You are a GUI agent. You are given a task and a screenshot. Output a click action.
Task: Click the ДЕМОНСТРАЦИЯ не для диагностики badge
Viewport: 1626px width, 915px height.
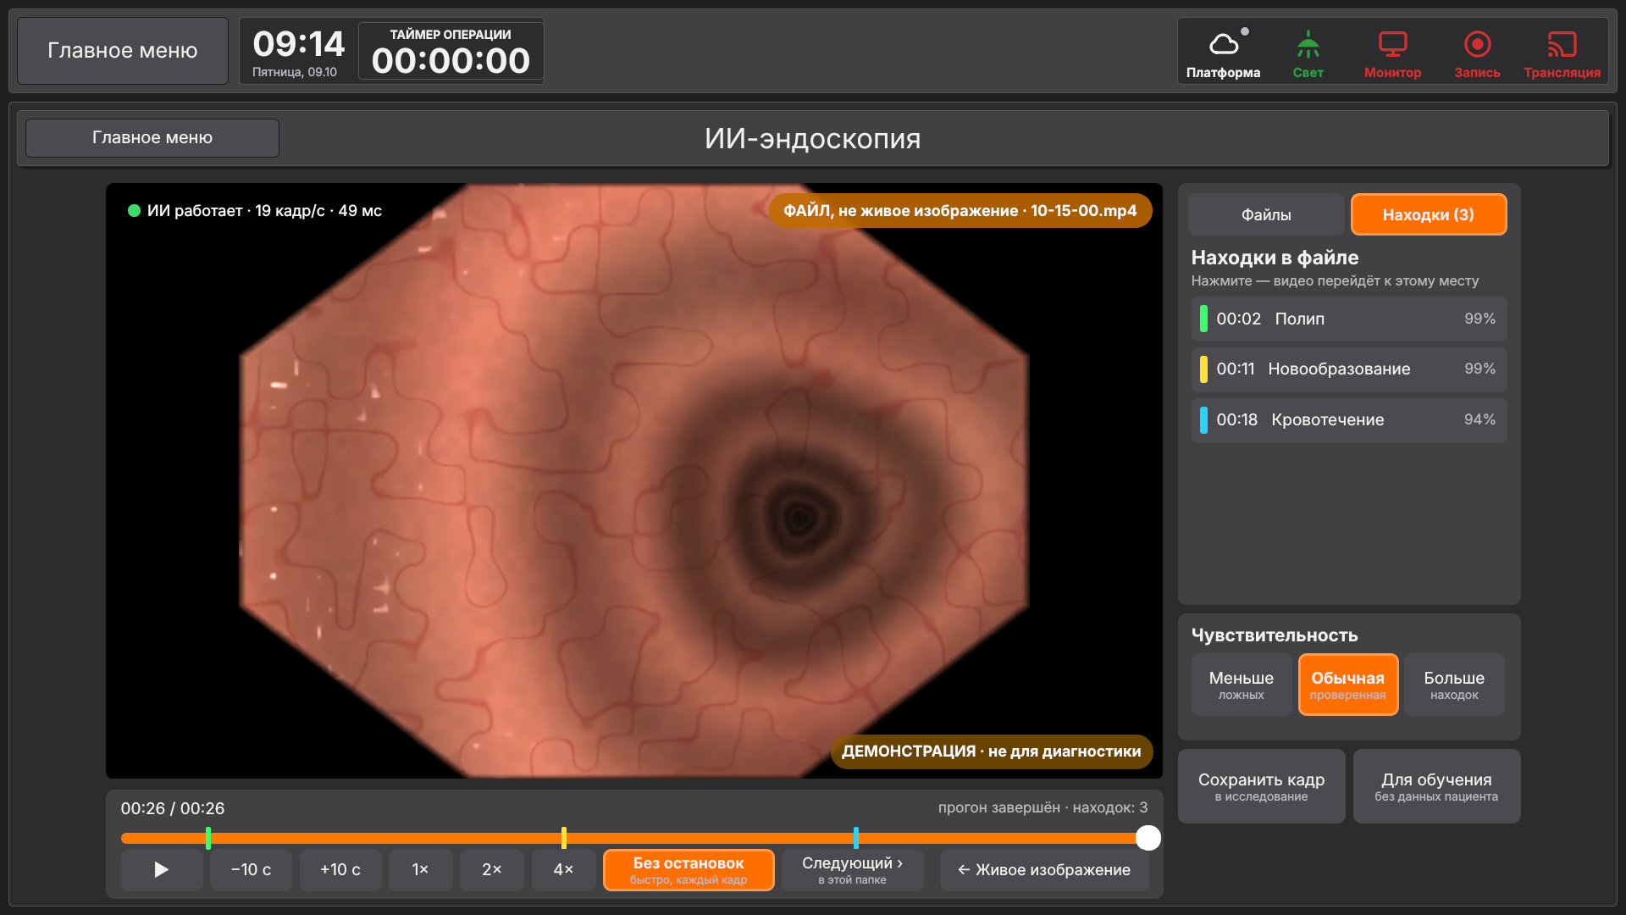click(x=992, y=751)
